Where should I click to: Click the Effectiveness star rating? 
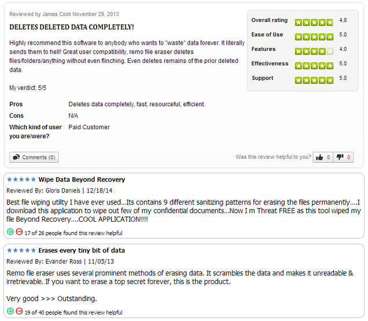[x=314, y=66]
